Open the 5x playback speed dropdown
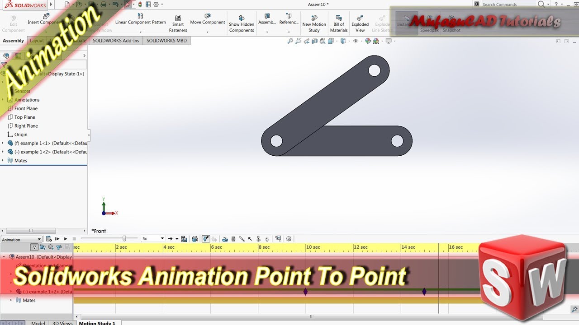579x325 pixels. pyautogui.click(x=153, y=239)
